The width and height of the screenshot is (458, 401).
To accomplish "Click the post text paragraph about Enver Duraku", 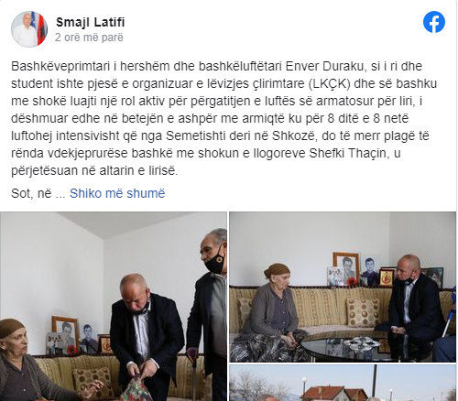I will tap(224, 118).
